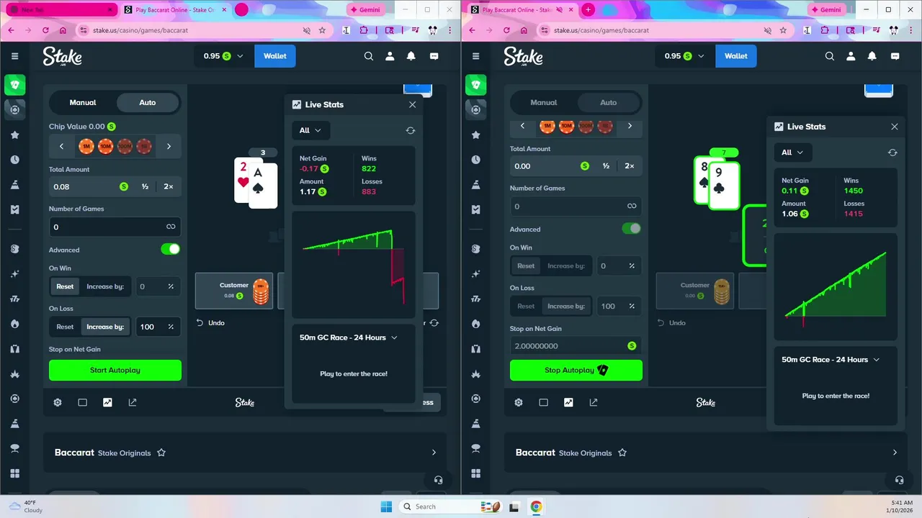Expand 50m GC Race dropdown in right window
Image resolution: width=922 pixels, height=518 pixels.
(831, 360)
